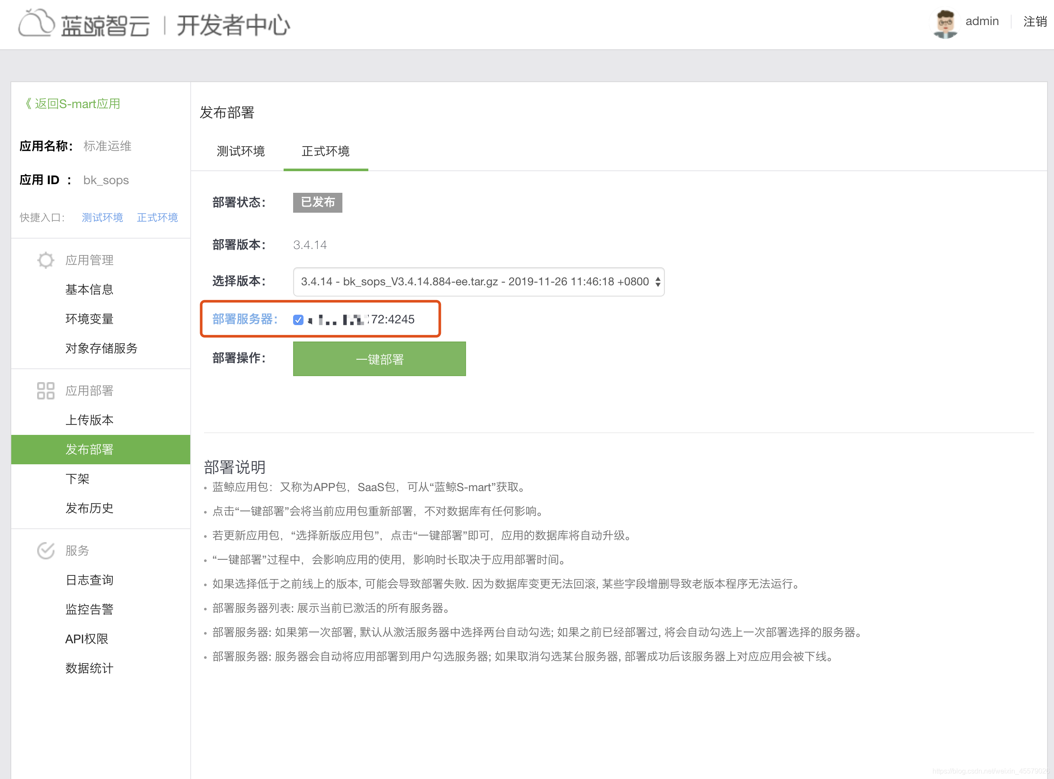Open 日志查询 under 服务
Viewport: 1054px width, 779px height.
click(x=89, y=580)
